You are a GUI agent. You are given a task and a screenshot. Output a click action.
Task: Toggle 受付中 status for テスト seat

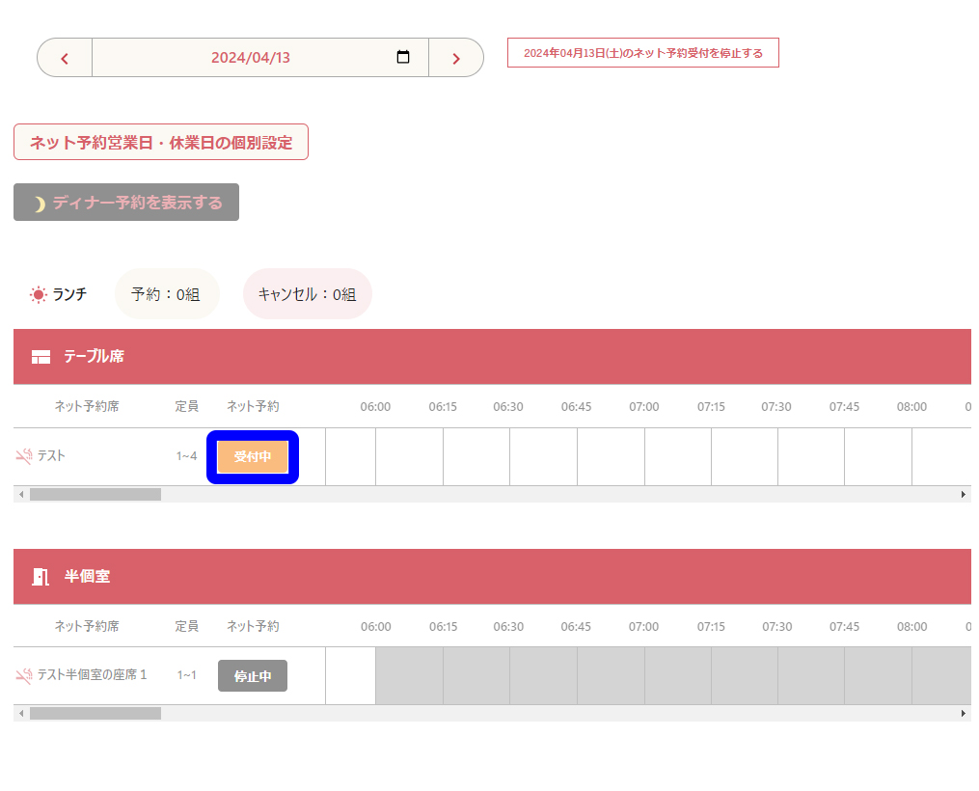[x=253, y=457]
